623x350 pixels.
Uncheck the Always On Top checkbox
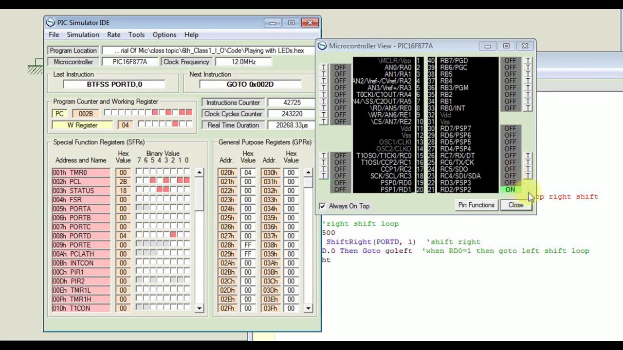[x=322, y=206]
